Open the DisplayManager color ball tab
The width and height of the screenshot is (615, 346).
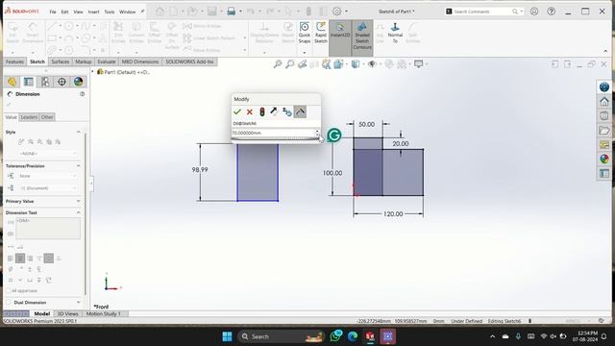click(x=78, y=82)
